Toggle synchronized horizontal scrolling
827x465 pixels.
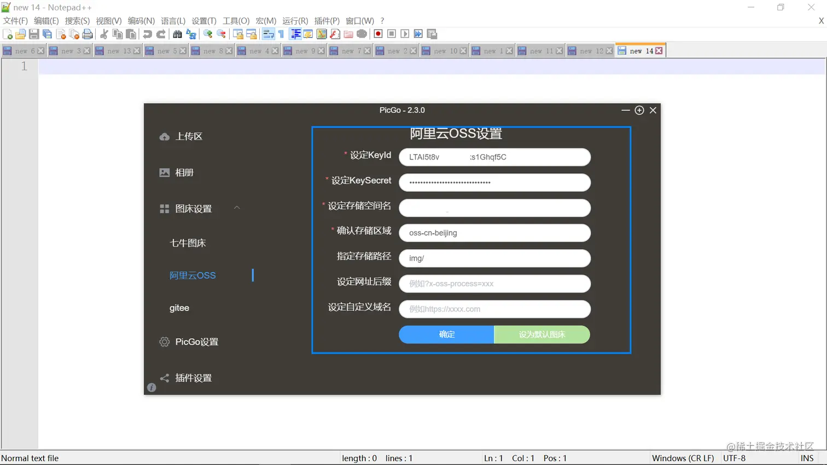coord(252,34)
